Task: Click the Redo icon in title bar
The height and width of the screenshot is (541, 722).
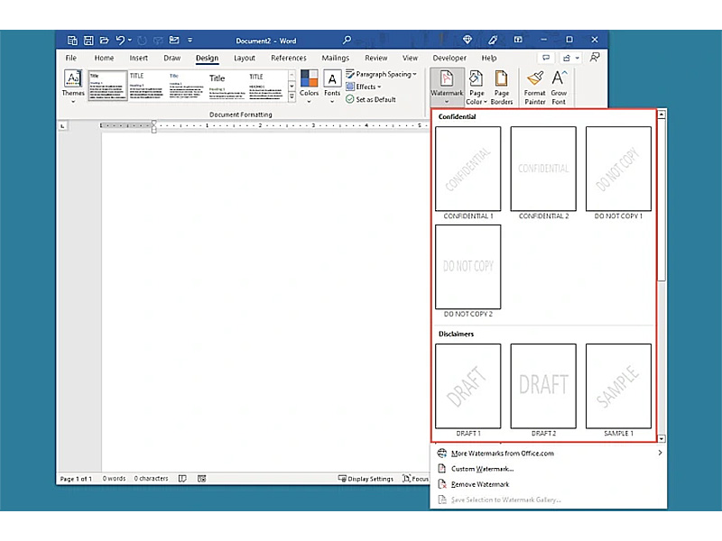Action: 143,41
